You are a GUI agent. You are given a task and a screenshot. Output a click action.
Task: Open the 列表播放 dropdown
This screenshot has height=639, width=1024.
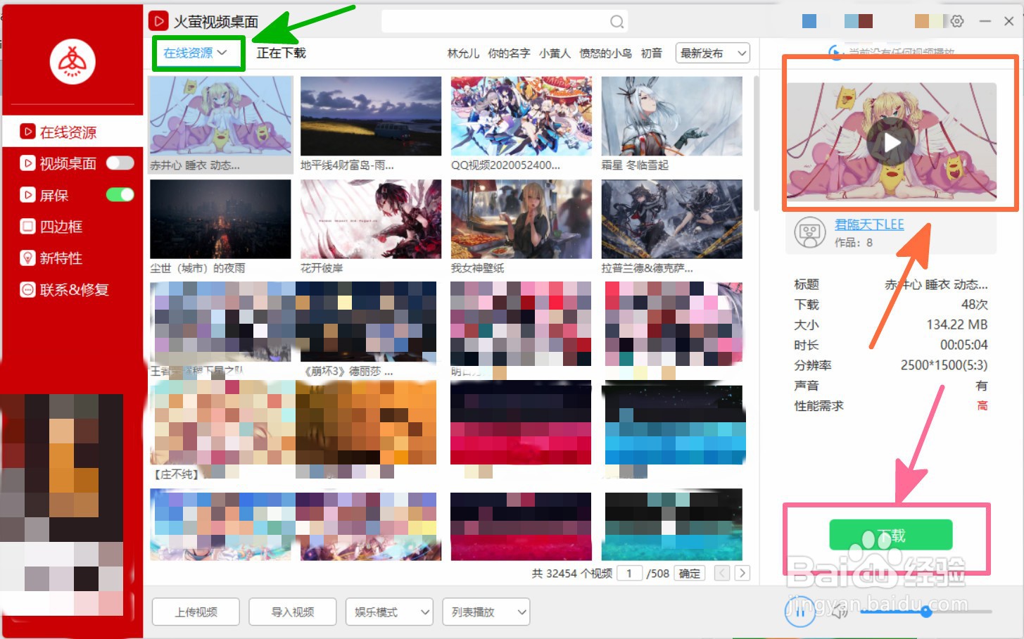486,612
